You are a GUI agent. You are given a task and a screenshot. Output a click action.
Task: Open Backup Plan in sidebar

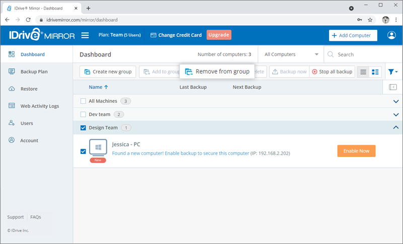click(x=36, y=72)
